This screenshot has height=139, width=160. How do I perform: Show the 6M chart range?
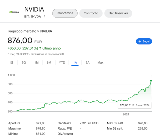49,62
